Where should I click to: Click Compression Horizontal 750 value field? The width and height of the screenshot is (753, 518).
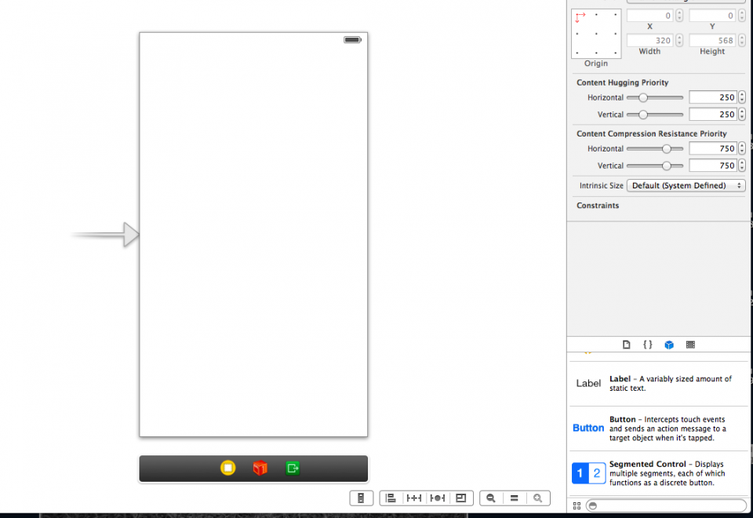pyautogui.click(x=713, y=149)
